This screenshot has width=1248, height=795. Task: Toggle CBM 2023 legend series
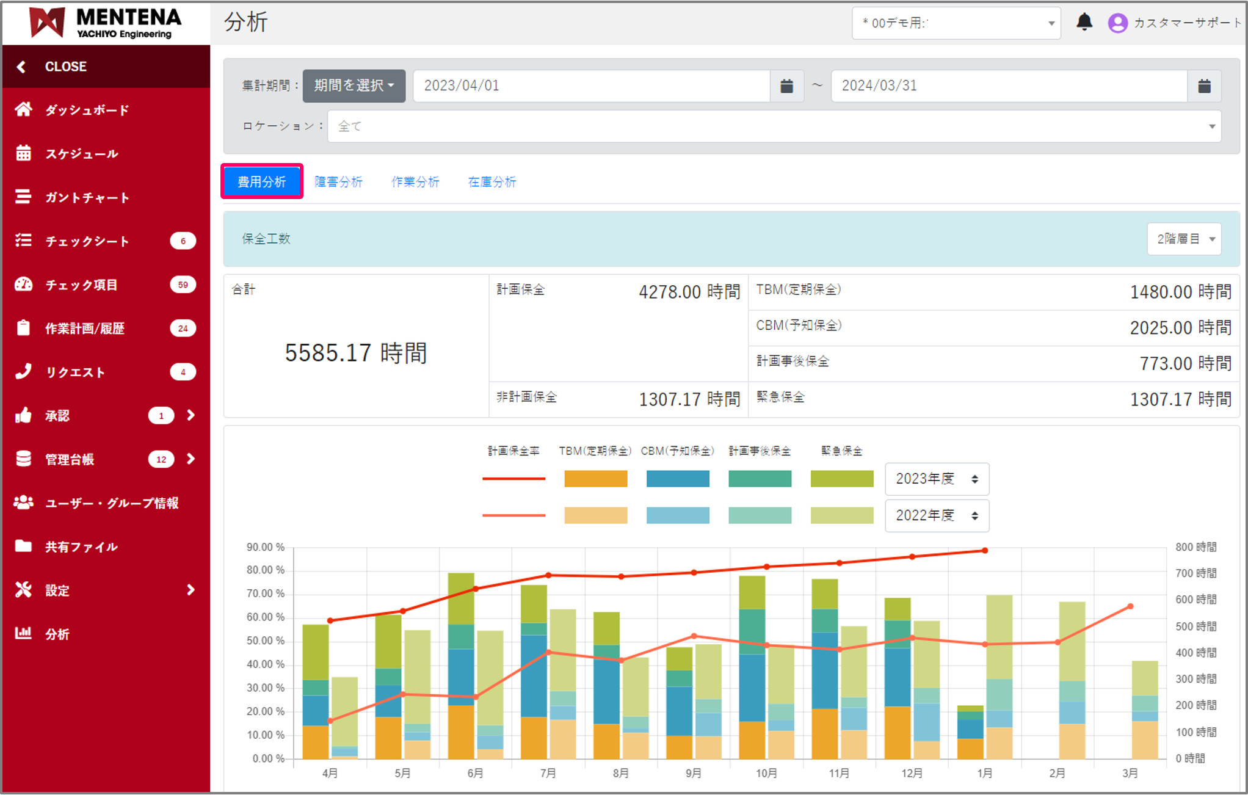pos(677,479)
